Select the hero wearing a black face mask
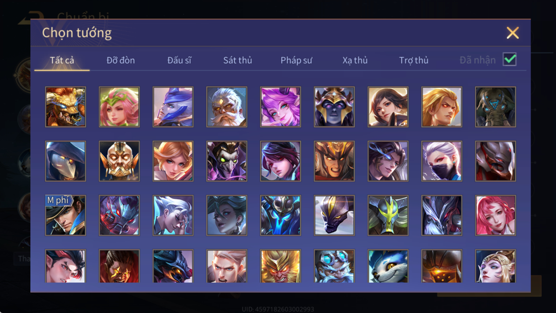The image size is (556, 313). pyautogui.click(x=442, y=161)
